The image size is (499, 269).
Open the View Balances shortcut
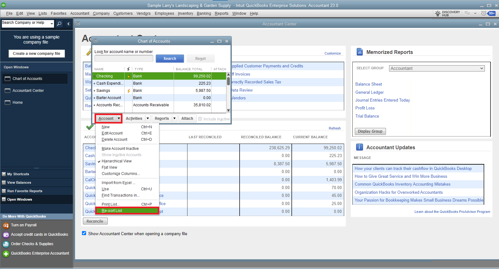[19, 182]
